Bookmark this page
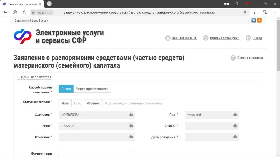Image resolution: width=280 pixels, height=157 pixels. (x=245, y=12)
